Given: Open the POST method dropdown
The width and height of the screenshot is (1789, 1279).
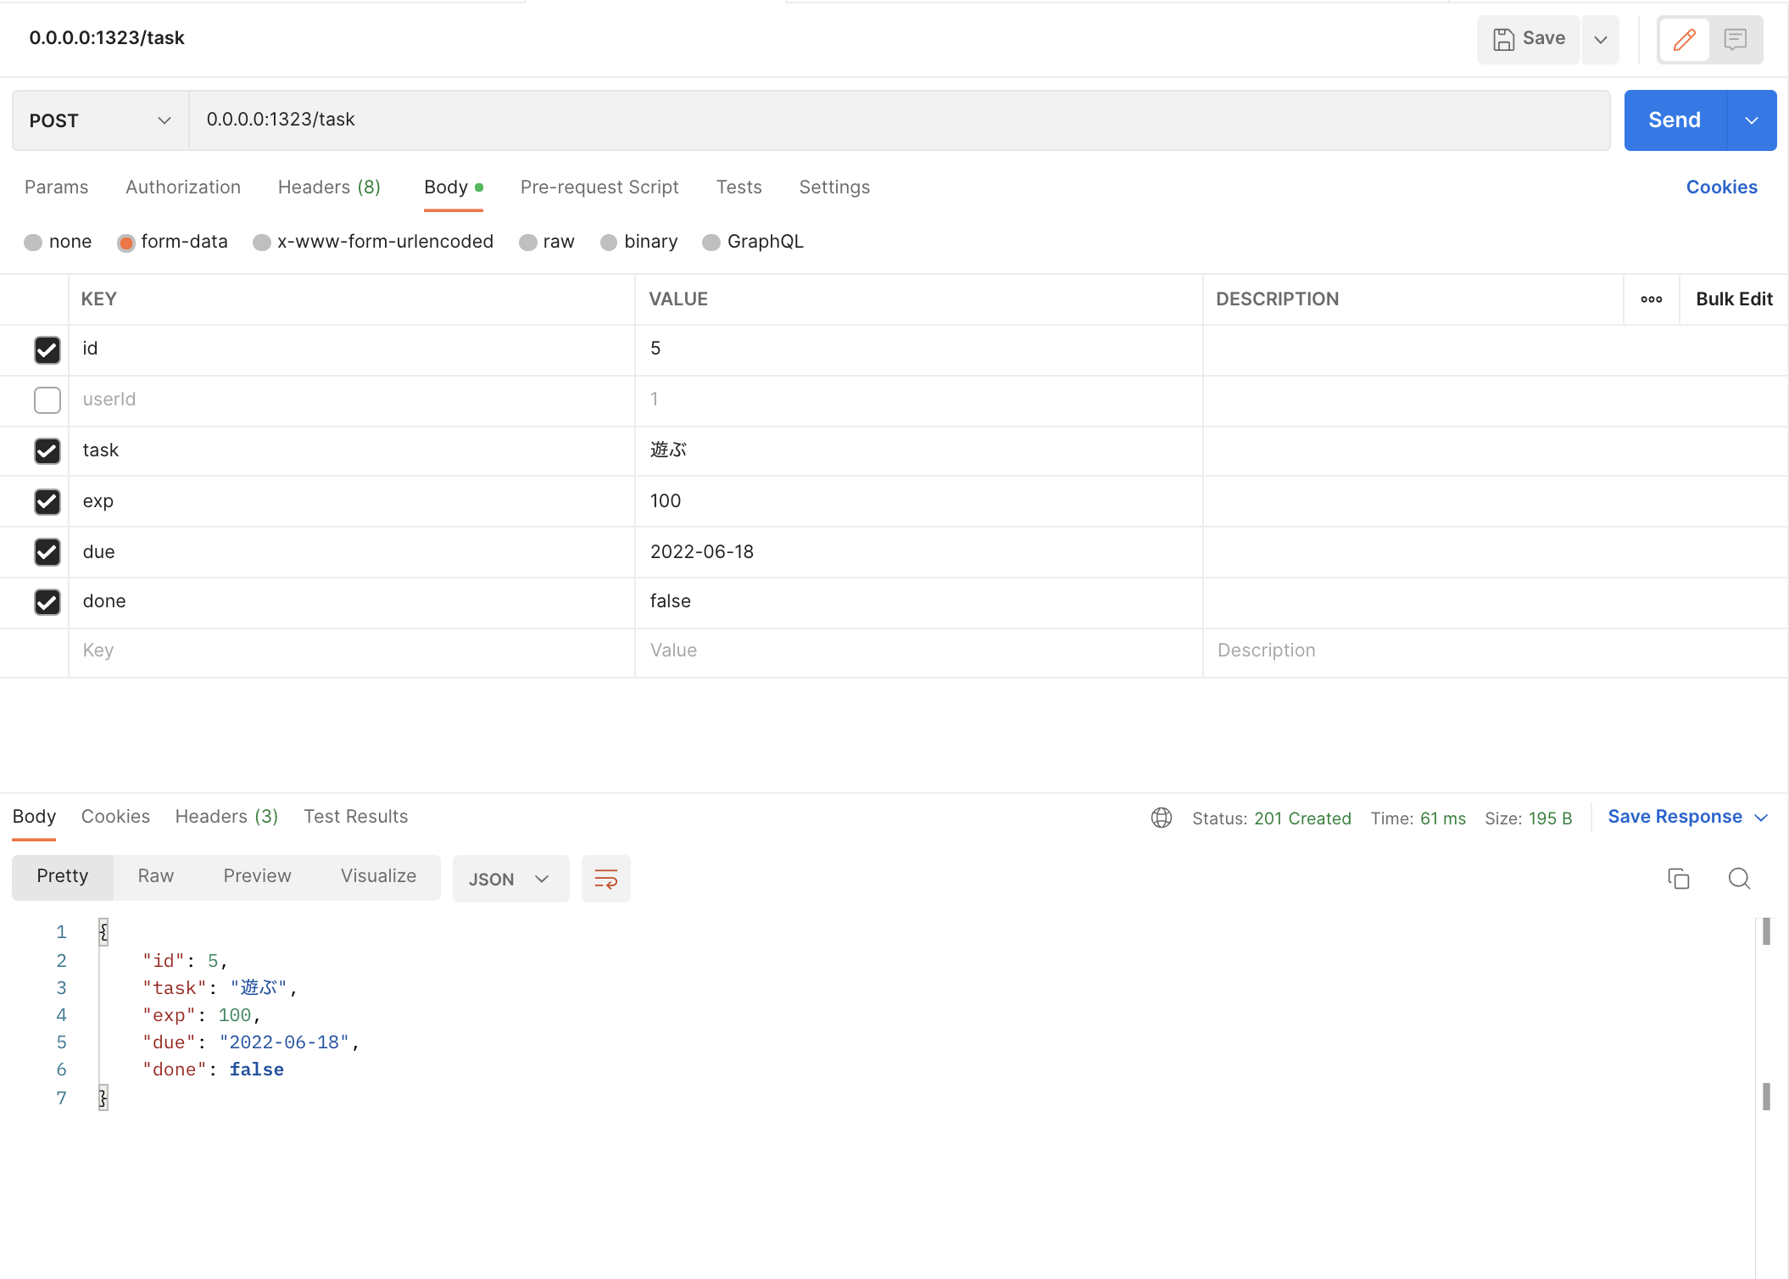Looking at the screenshot, I should [100, 120].
